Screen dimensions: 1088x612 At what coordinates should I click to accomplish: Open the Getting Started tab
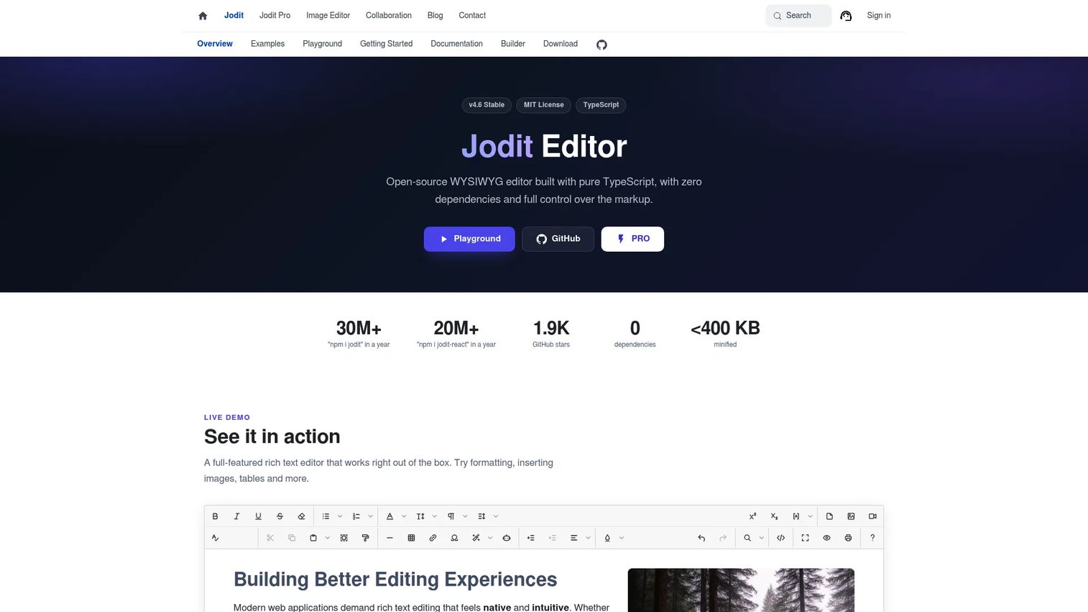[x=386, y=44]
